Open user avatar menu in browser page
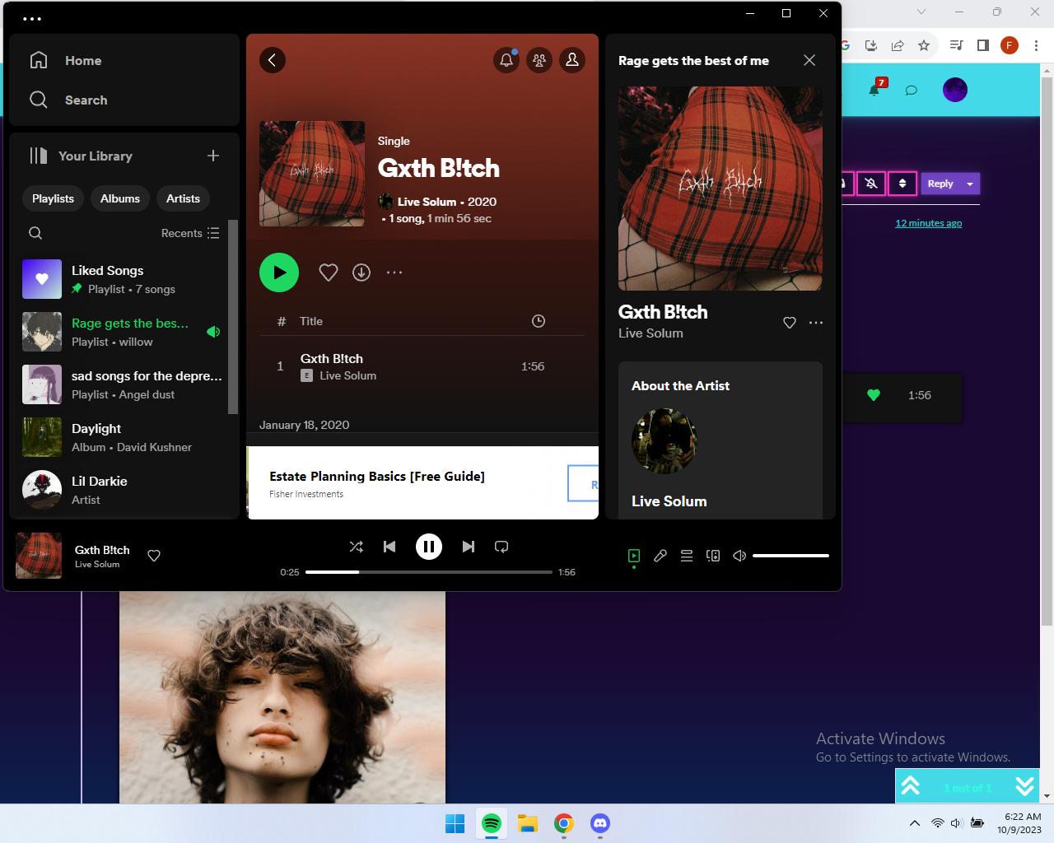The image size is (1054, 843). [955, 90]
